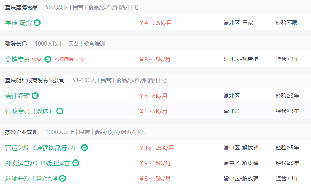This screenshot has height=189, width=311.
Task: Open the 选址开发主管/经理 job link
Action: tap(31, 178)
